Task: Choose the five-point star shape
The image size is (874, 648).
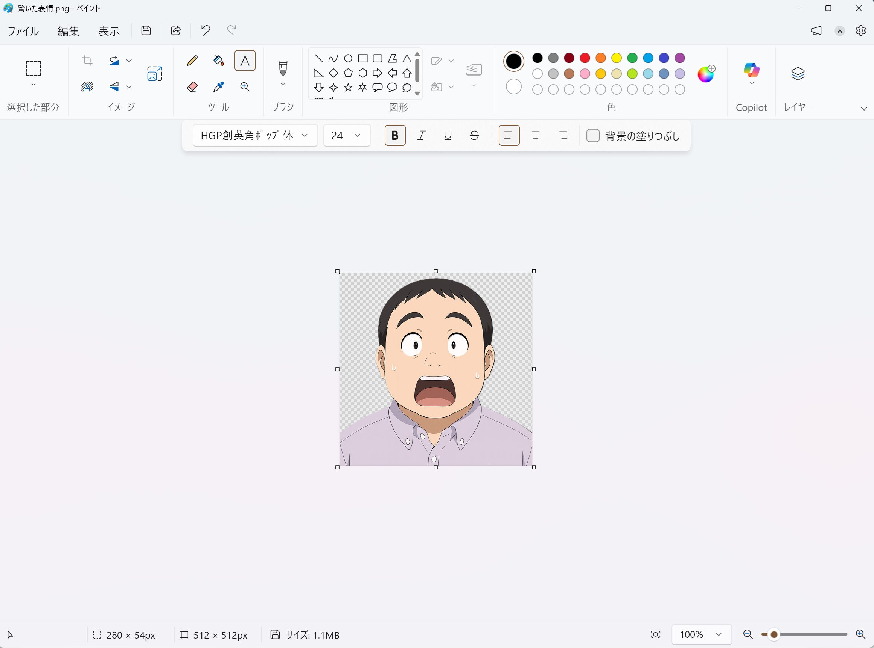Action: (x=348, y=88)
